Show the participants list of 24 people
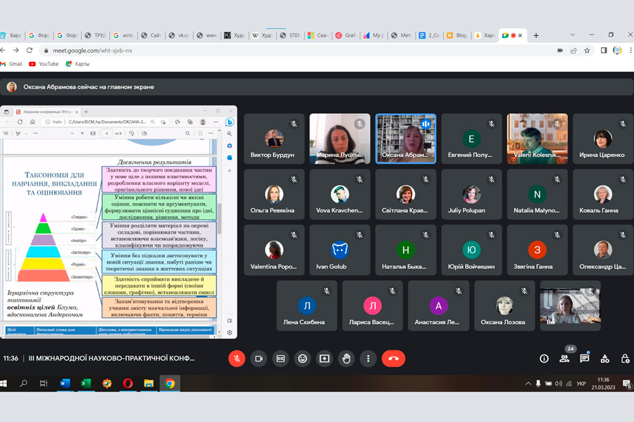This screenshot has height=422, width=634. click(564, 359)
